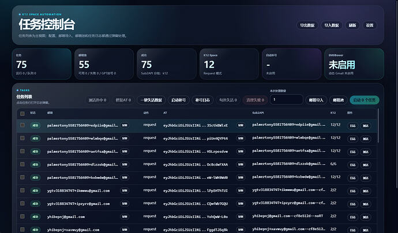Click the 清理失败 0 pill

click(x=255, y=100)
